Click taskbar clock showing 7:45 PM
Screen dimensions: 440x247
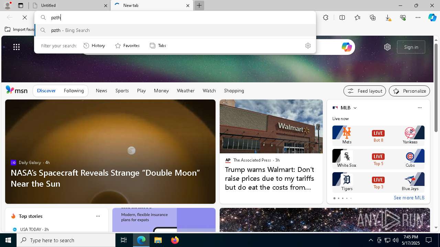coord(411,240)
